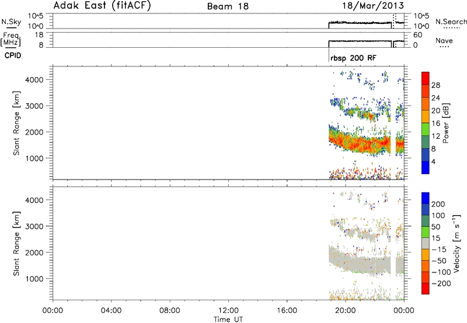Viewport: 467px width, 323px height.
Task: Click the '200' label on Velocity colorbar
Action: (x=438, y=204)
